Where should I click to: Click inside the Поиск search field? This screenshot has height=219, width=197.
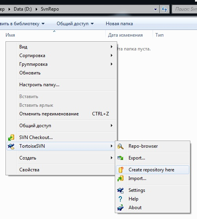coord(184,9)
